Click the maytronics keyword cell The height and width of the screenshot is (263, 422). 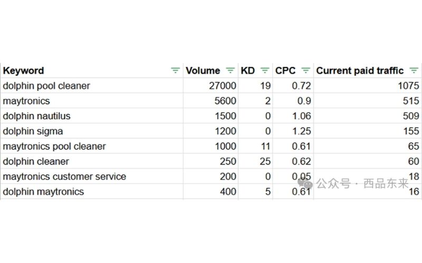(27, 100)
